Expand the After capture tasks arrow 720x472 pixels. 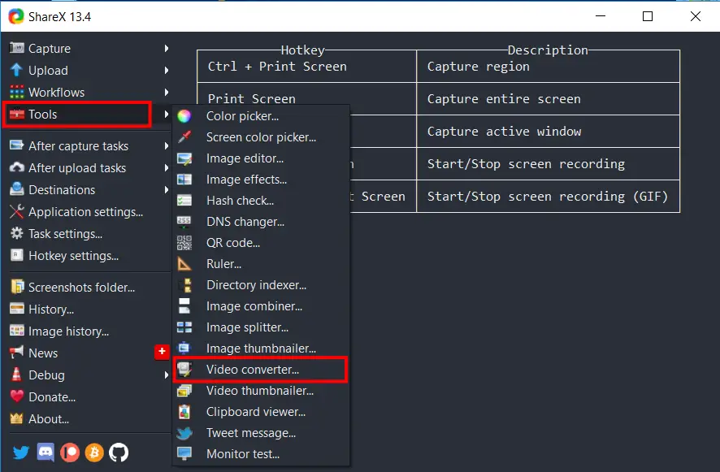coord(167,146)
